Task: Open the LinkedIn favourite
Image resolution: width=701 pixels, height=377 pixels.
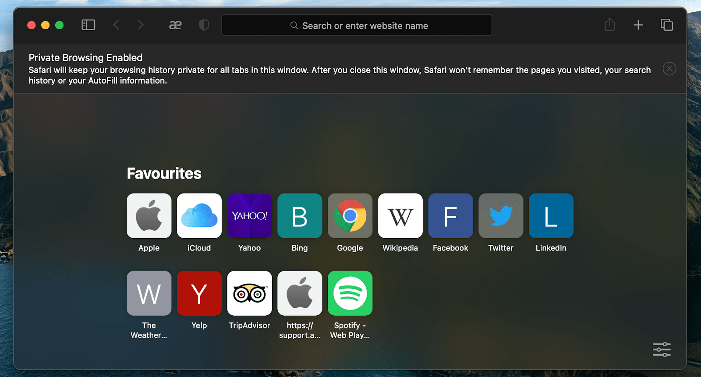Action: [x=551, y=216]
